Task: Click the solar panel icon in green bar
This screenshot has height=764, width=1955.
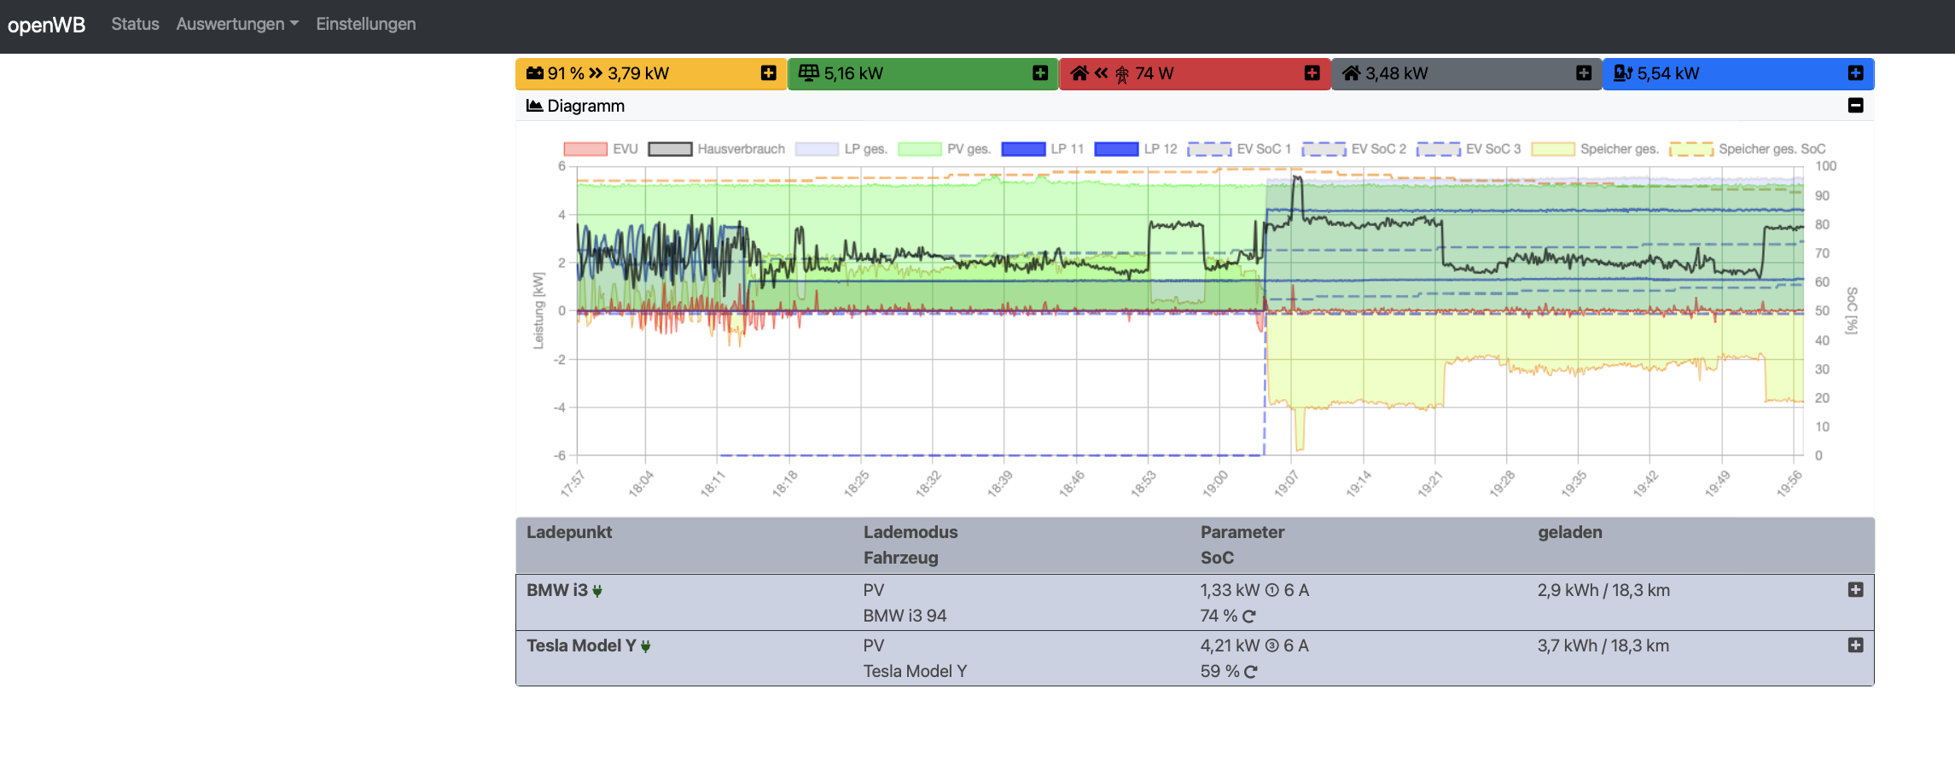Action: click(808, 73)
